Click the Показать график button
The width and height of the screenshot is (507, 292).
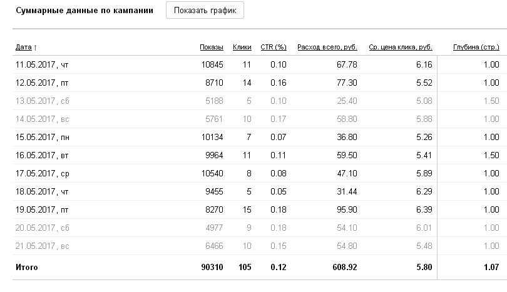coord(205,11)
